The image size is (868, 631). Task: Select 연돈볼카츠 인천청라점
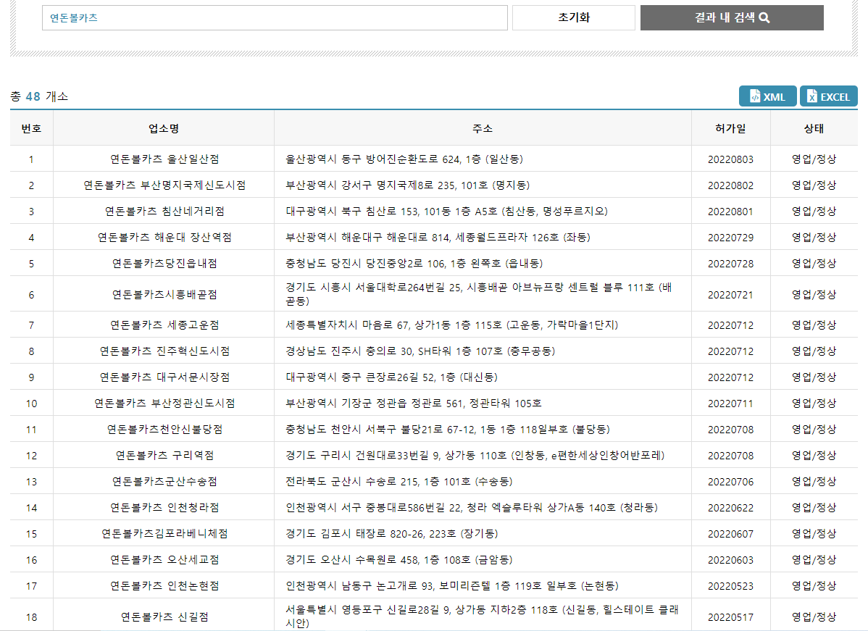pos(164,508)
